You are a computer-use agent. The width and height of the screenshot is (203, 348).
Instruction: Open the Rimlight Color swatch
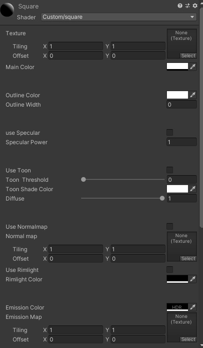coord(177,279)
